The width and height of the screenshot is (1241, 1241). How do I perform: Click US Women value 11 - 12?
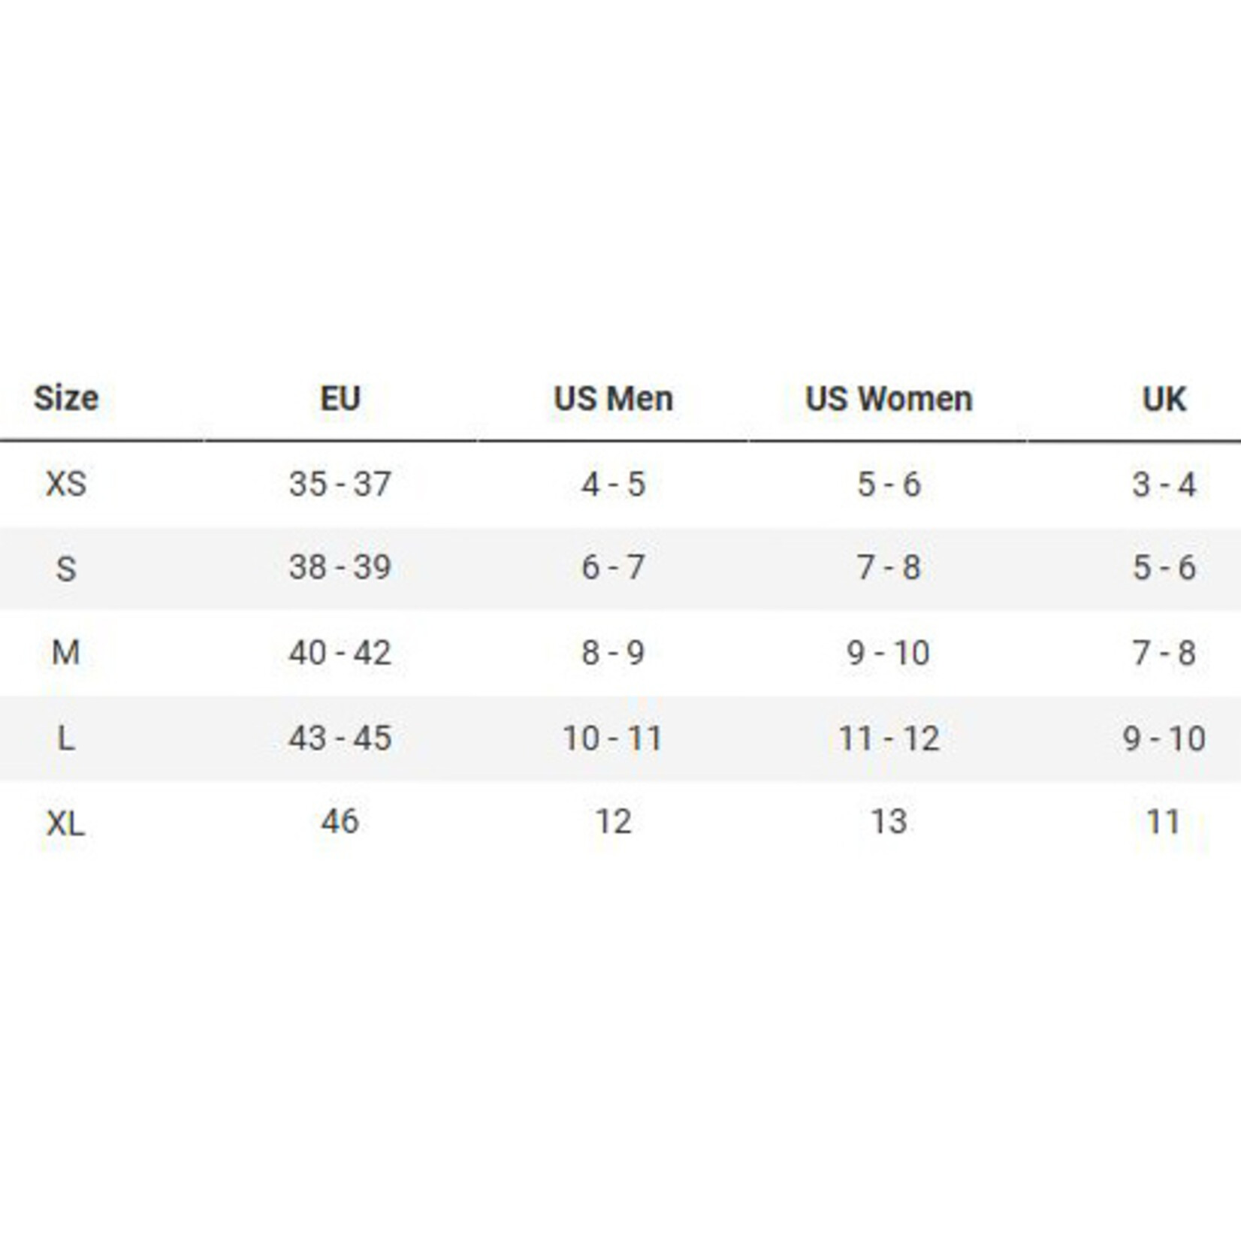(889, 738)
